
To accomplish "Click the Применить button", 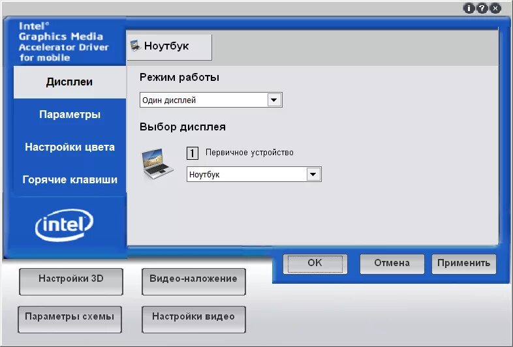I will (x=463, y=264).
